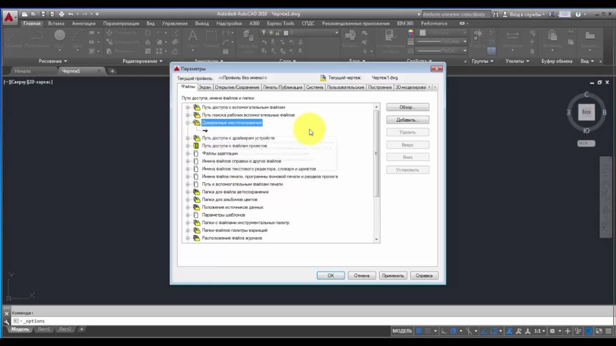Screen dimensions: 616x346
Task: Click the folder icon beside Папка для файла автосохранения
Action: click(196, 192)
